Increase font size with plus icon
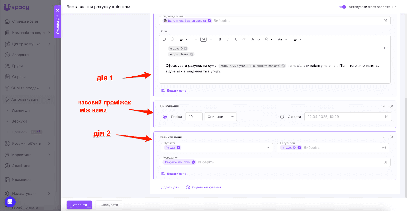 211,39
